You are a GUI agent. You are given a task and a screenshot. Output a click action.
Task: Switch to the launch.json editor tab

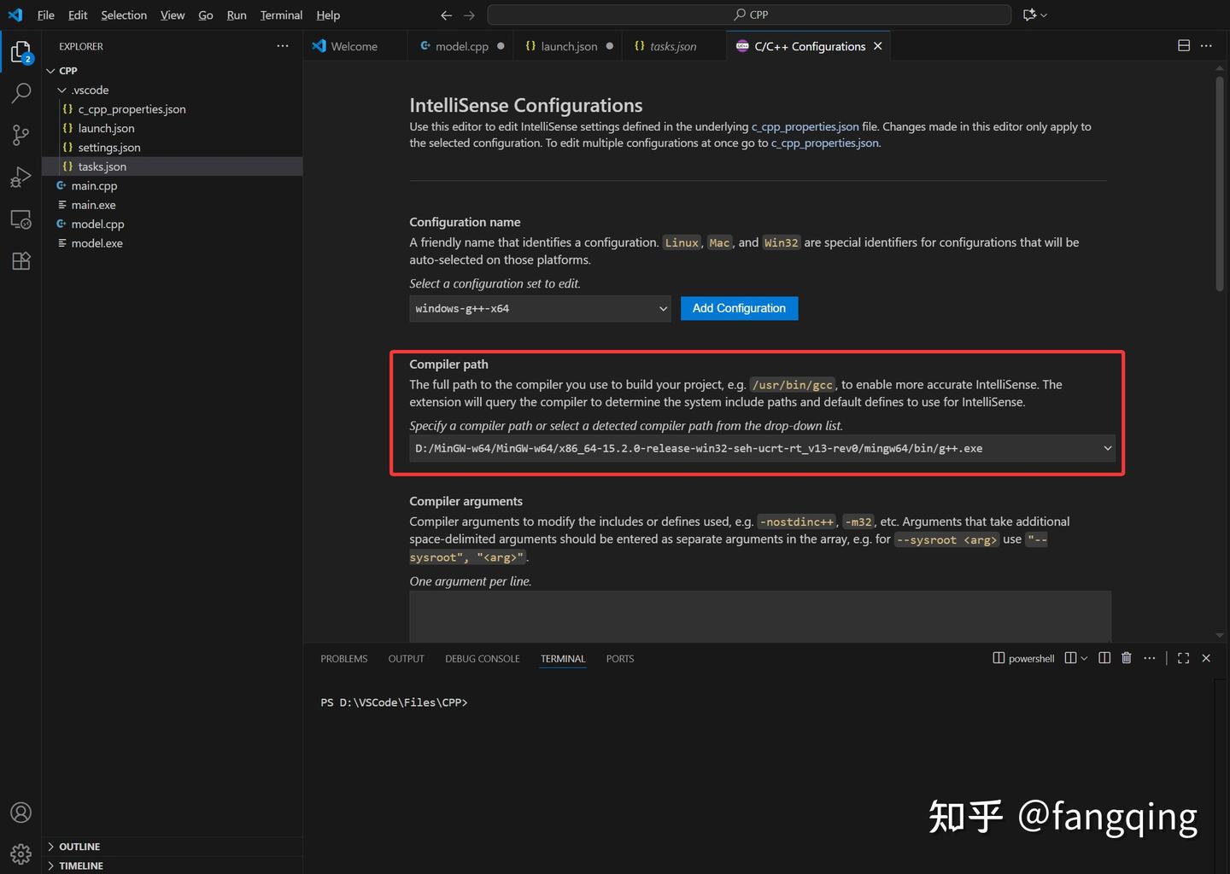pos(569,46)
